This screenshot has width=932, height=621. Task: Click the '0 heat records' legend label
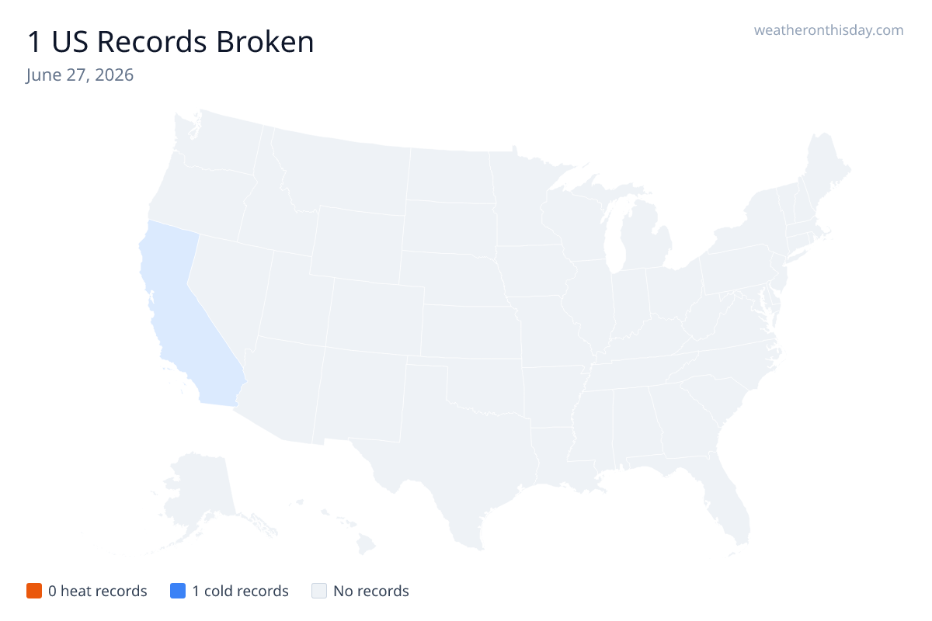click(x=98, y=591)
